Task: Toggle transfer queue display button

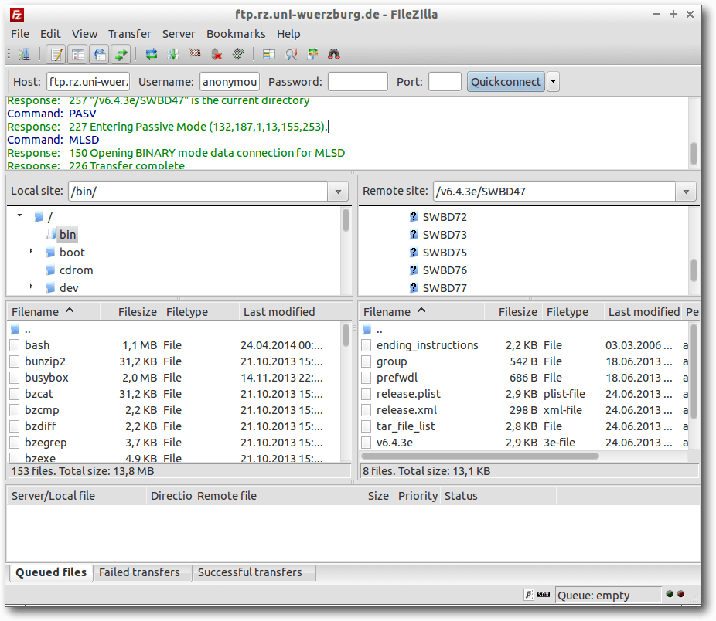Action: coord(121,55)
